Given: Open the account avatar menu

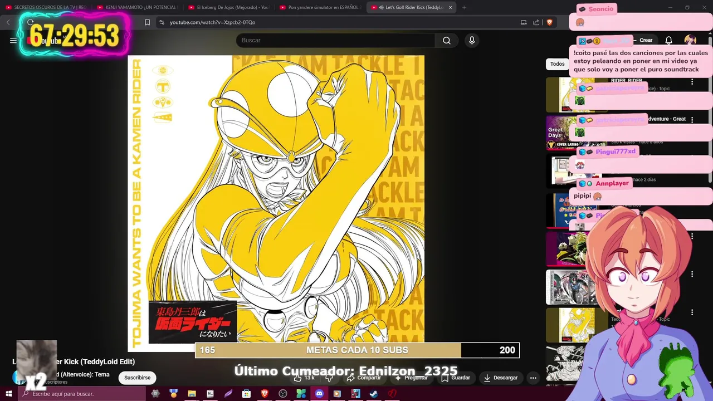Looking at the screenshot, I should (x=690, y=40).
